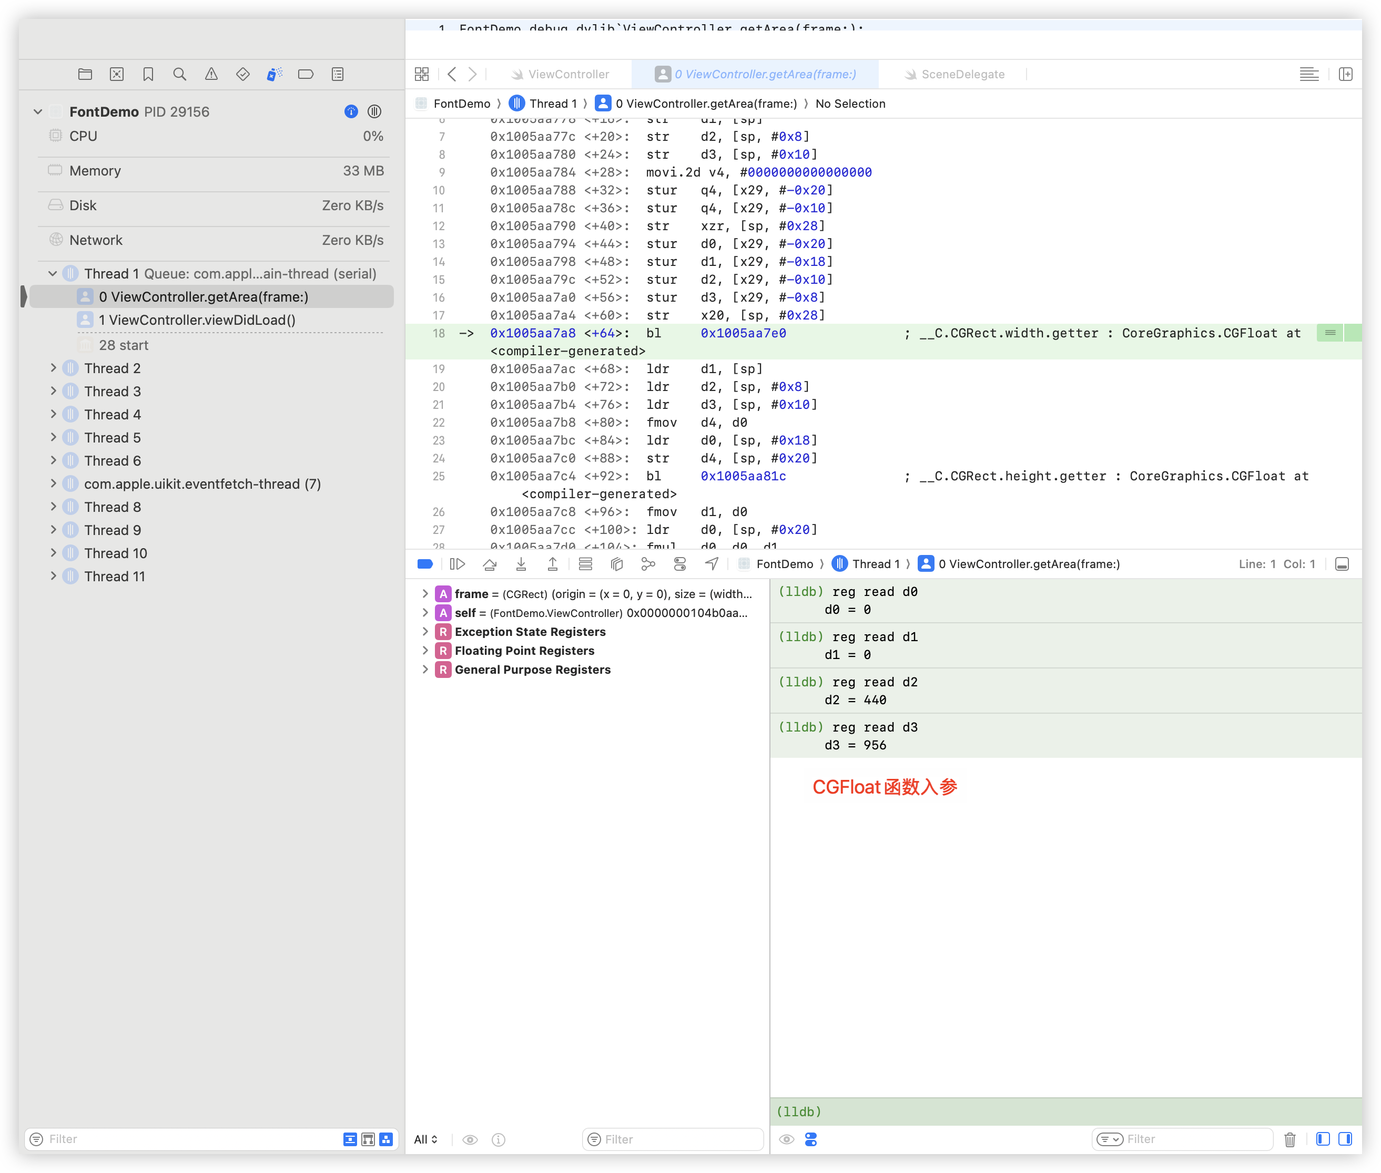Click the Step Into debug button
The image size is (1381, 1173).
(x=521, y=564)
